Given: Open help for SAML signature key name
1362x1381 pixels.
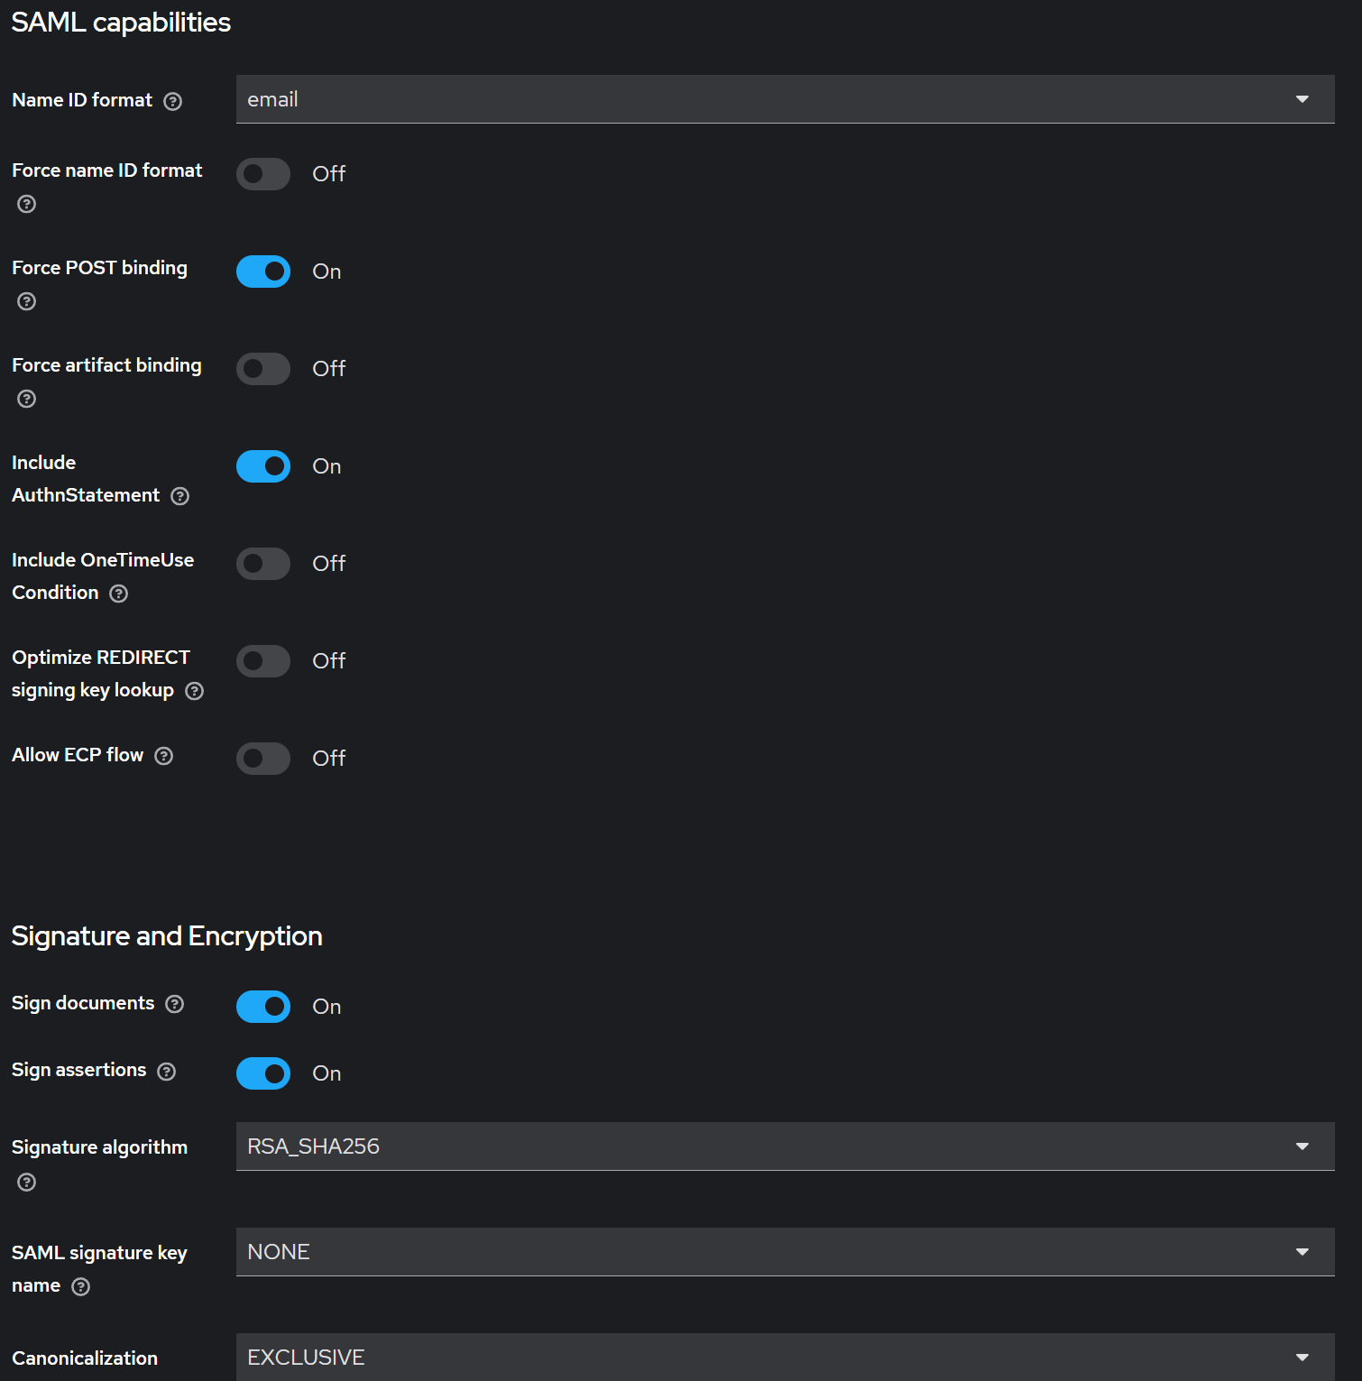Looking at the screenshot, I should click(x=80, y=1287).
